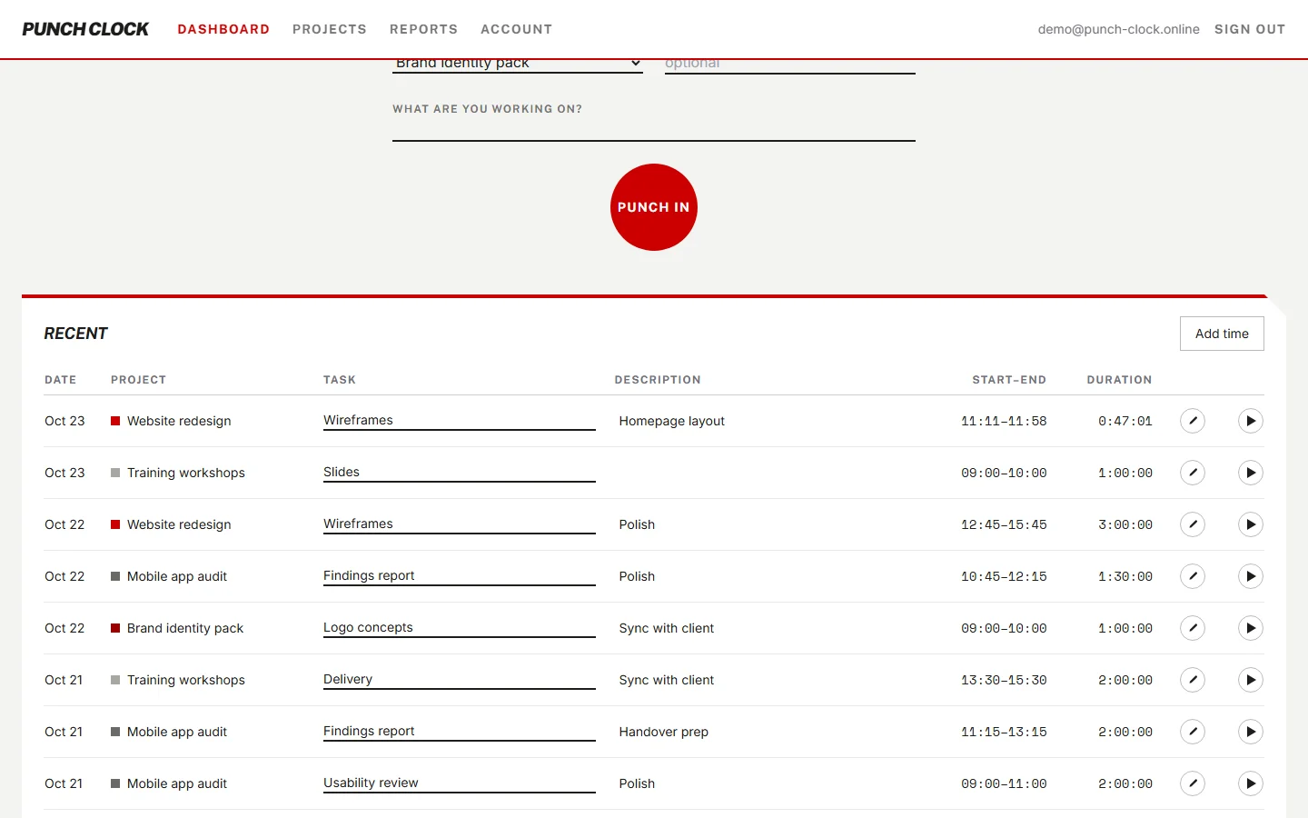1308x818 pixels.
Task: Click the 13:30–15:30 time range
Action: pyautogui.click(x=1004, y=680)
